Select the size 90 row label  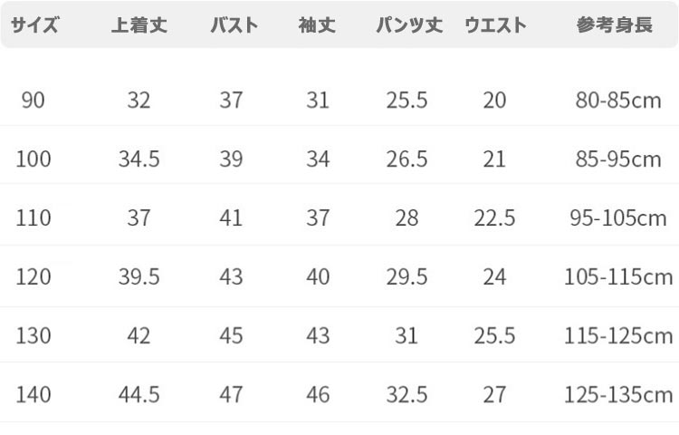coord(33,100)
